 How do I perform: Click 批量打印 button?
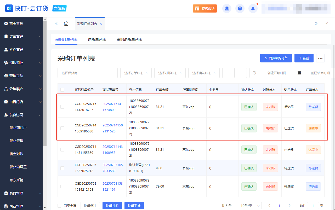(x=112, y=206)
